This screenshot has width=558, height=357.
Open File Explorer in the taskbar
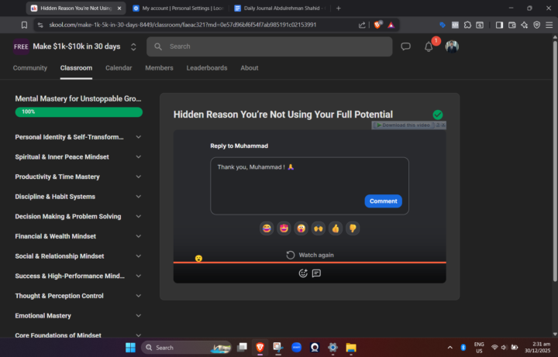coord(351,348)
